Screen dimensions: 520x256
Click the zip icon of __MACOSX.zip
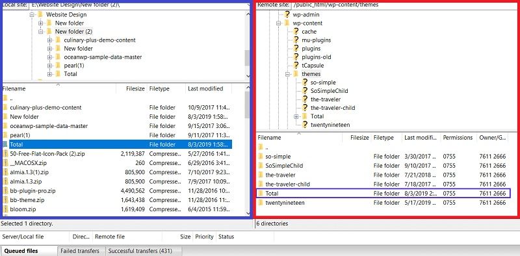coord(5,163)
